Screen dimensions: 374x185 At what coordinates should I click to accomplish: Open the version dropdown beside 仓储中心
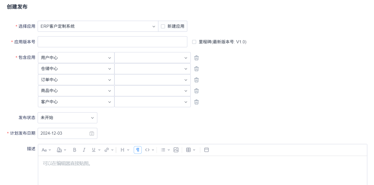click(x=152, y=69)
